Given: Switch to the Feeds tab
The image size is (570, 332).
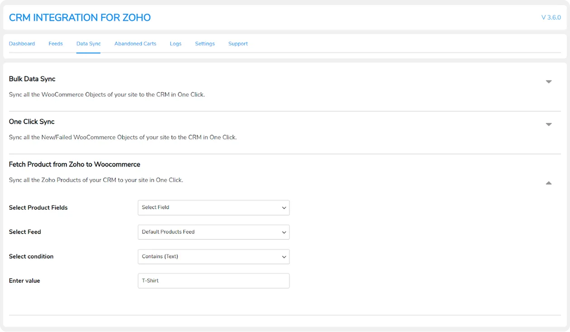Looking at the screenshot, I should (56, 44).
